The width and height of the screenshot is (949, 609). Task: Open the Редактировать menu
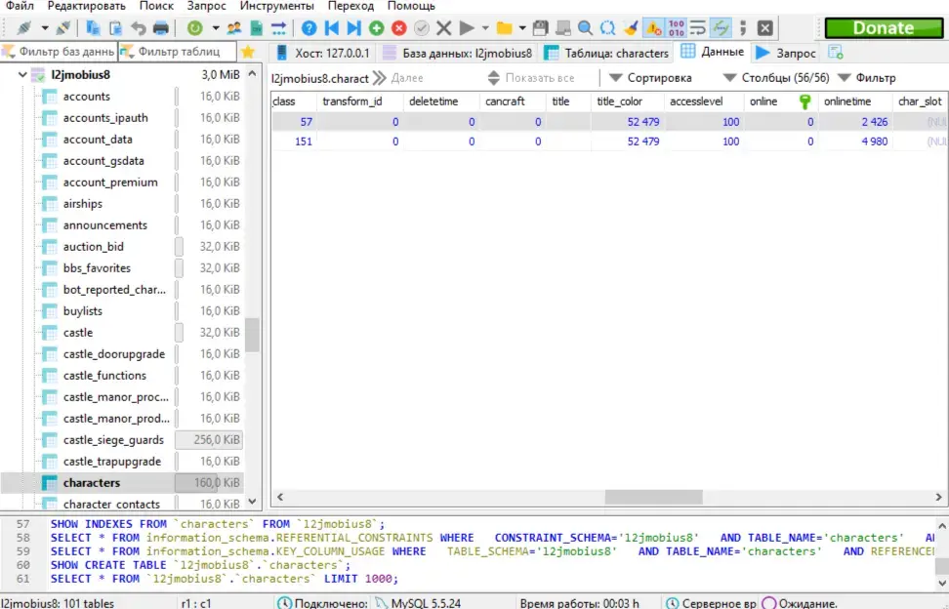coord(87,6)
